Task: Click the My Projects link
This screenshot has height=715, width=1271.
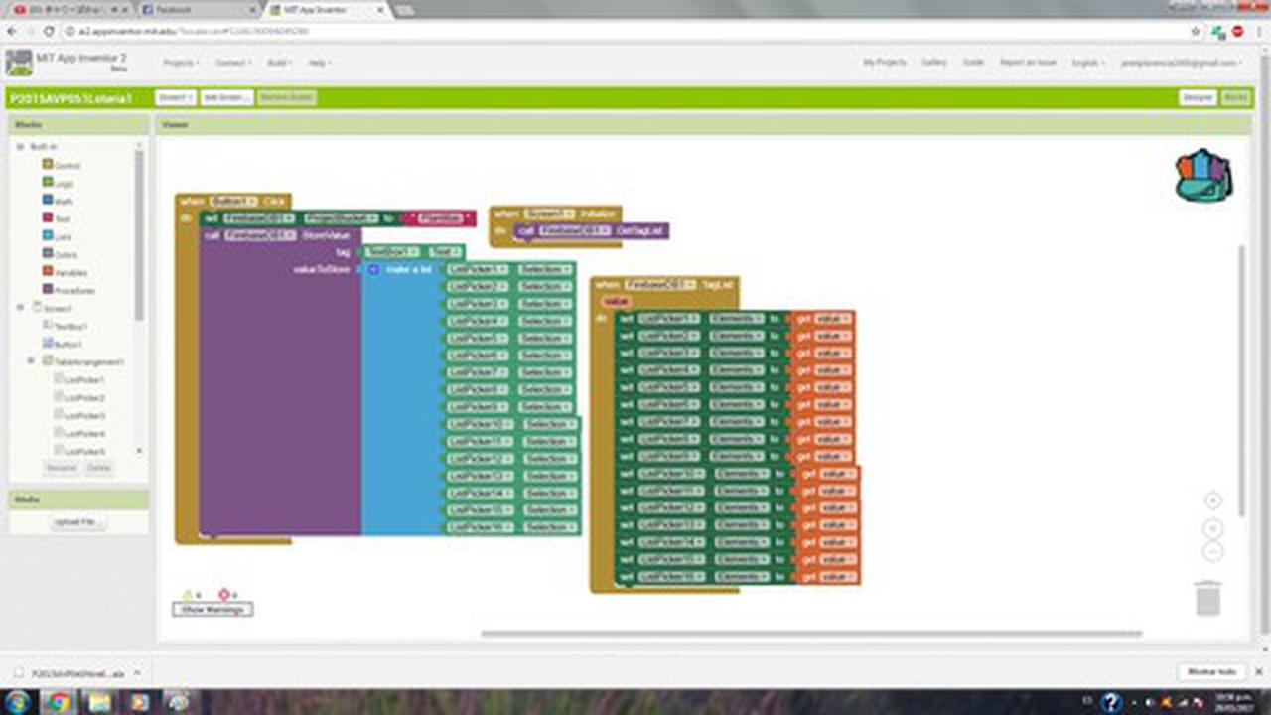Action: (884, 63)
